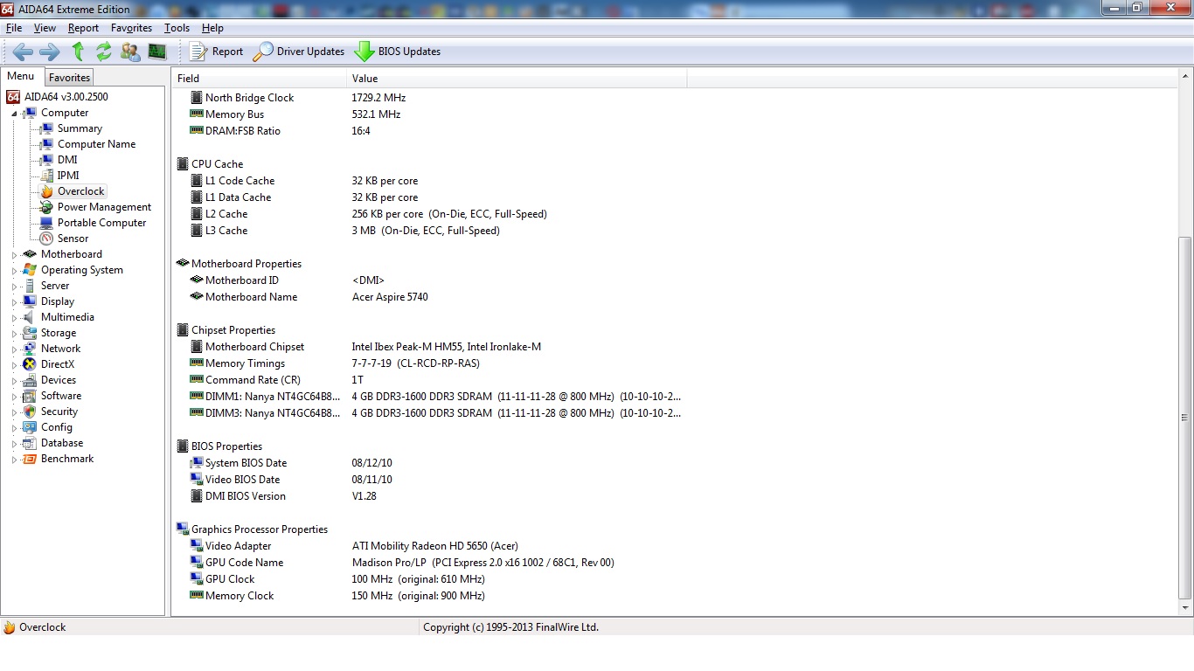Open the View menu

click(x=45, y=28)
